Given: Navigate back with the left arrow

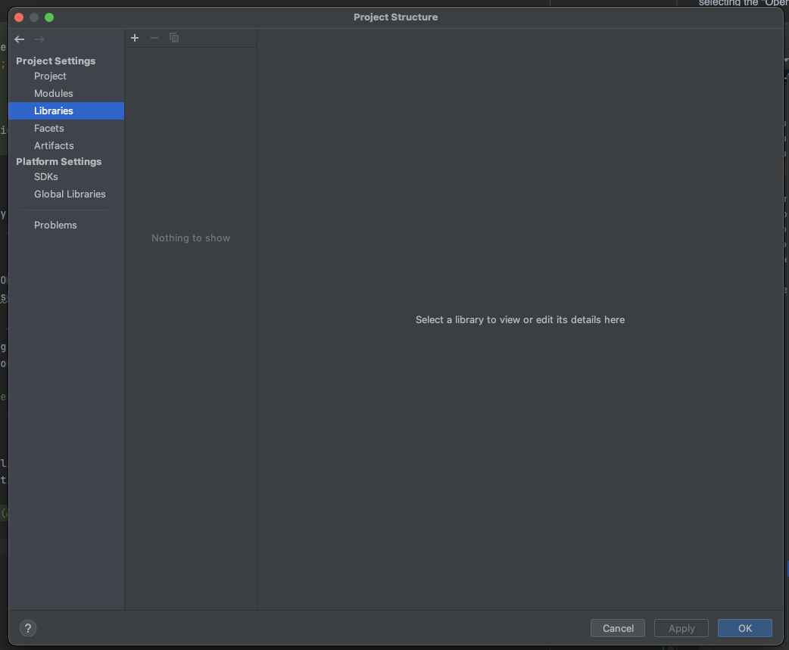Looking at the screenshot, I should (x=19, y=39).
